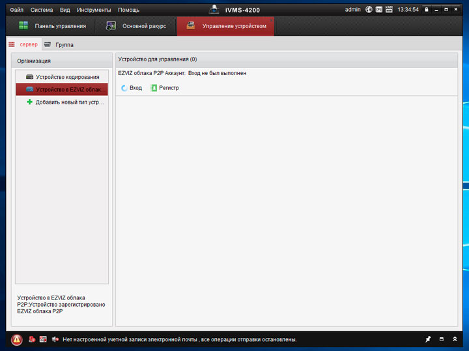
Task: Expand the alarm panel with double chevron
Action: [x=455, y=340]
